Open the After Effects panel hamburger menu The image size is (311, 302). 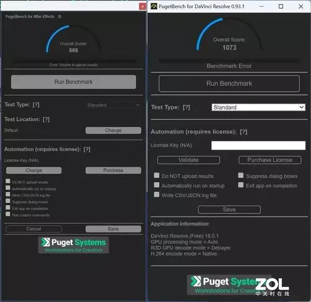coord(60,17)
